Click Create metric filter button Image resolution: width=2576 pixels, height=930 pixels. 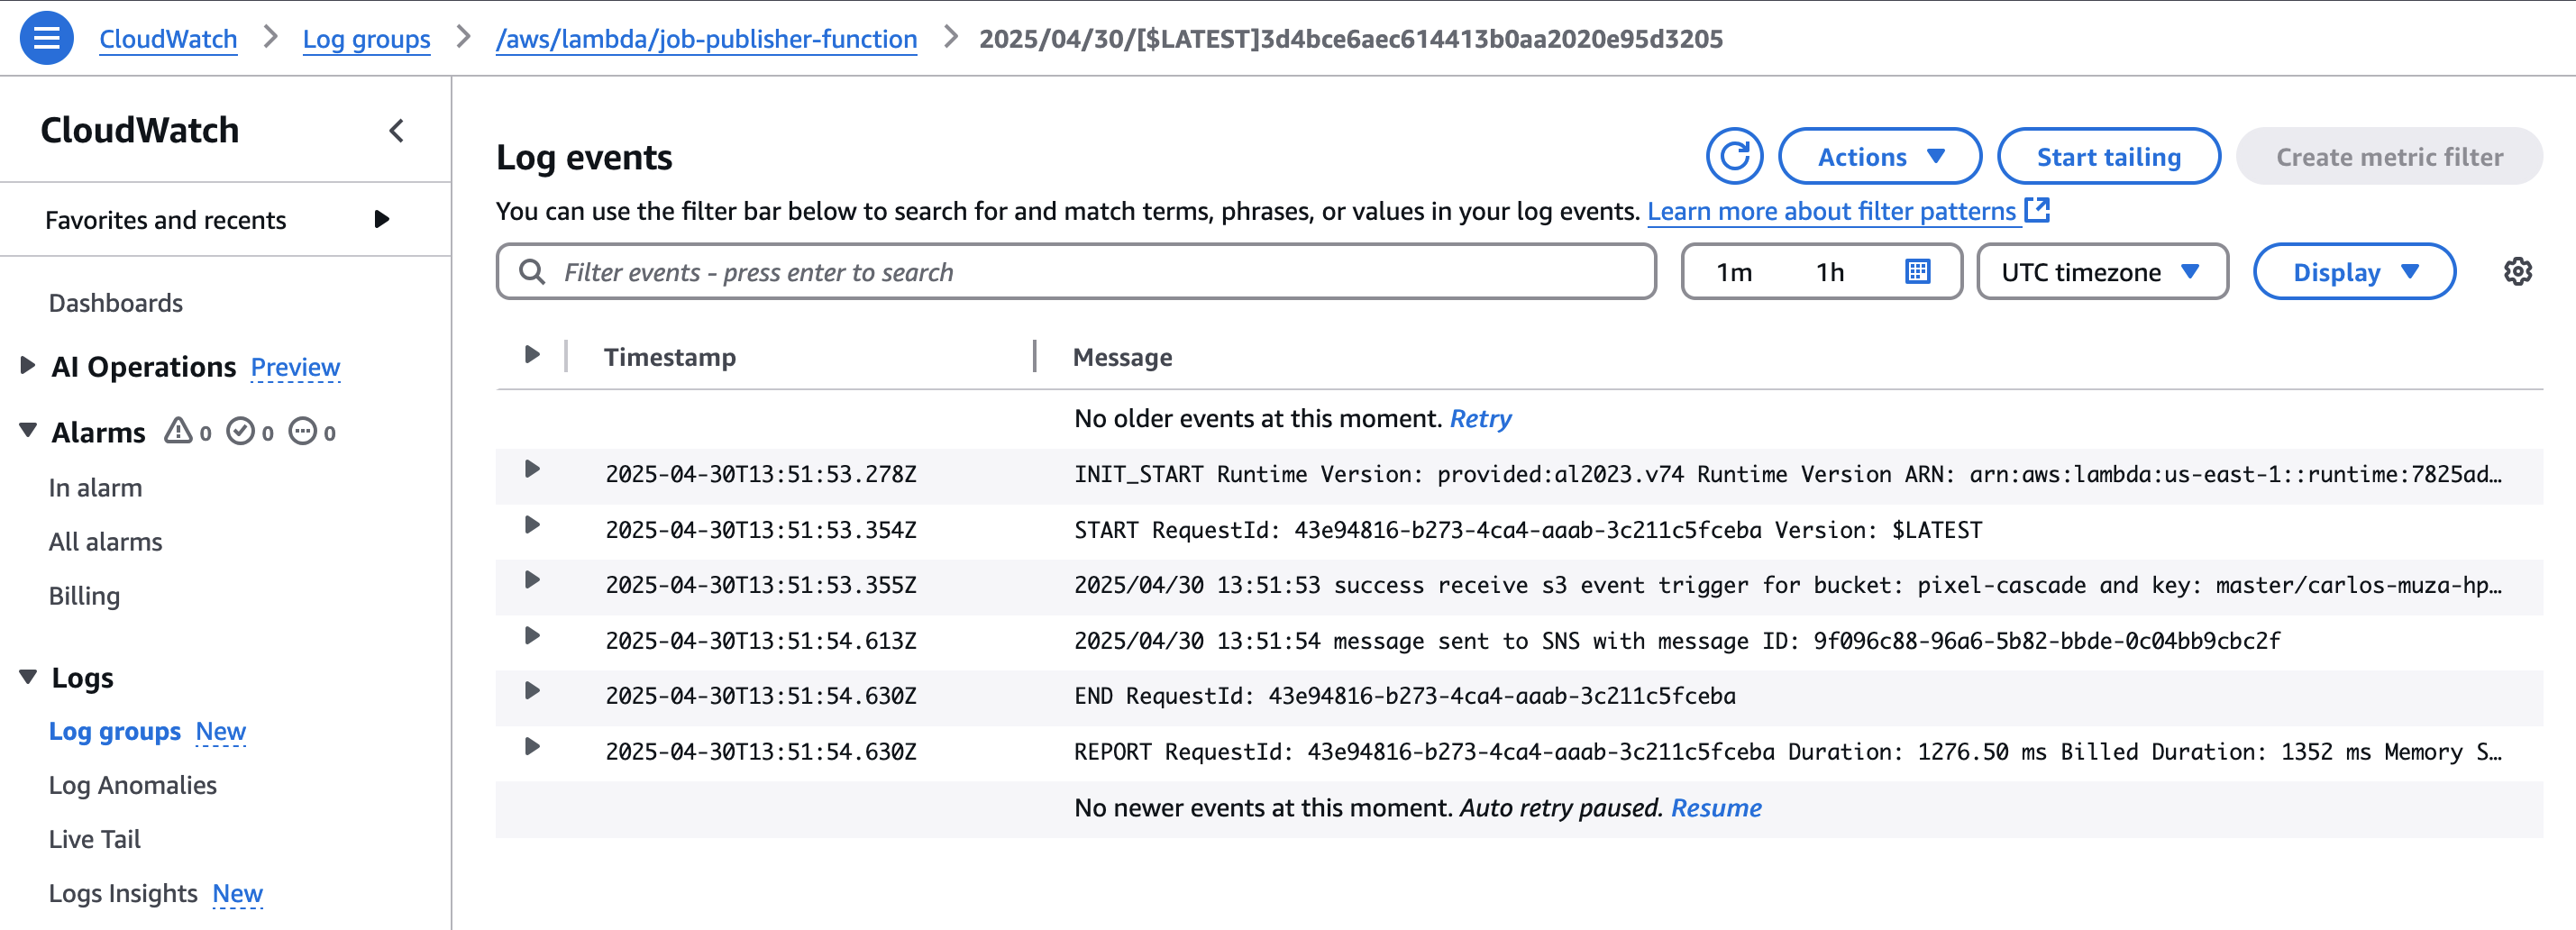(2389, 156)
